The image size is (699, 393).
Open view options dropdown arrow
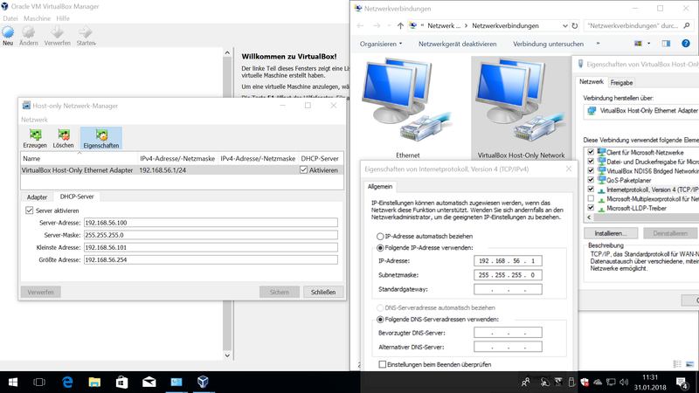[648, 43]
